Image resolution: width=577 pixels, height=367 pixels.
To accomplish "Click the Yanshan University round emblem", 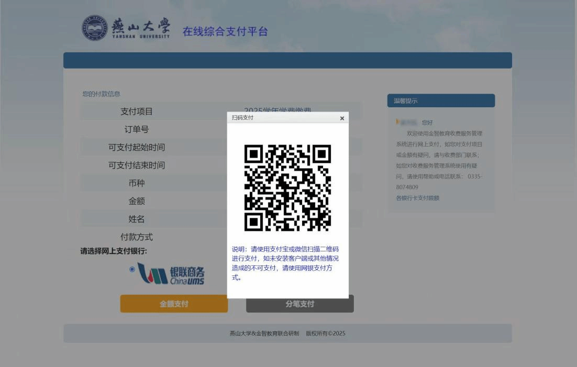I will [x=94, y=28].
